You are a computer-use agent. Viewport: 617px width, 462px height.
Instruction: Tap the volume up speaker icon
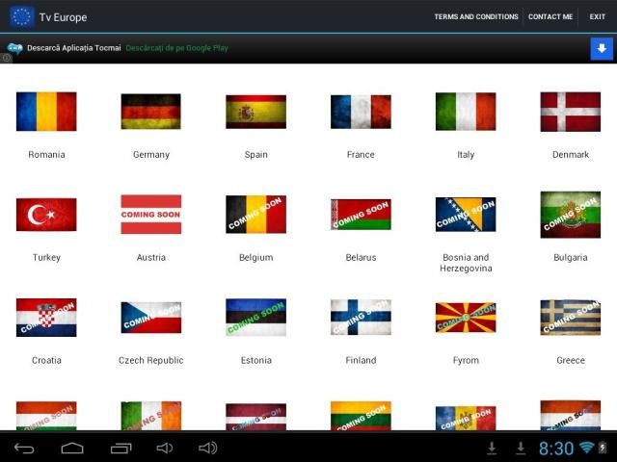point(207,449)
